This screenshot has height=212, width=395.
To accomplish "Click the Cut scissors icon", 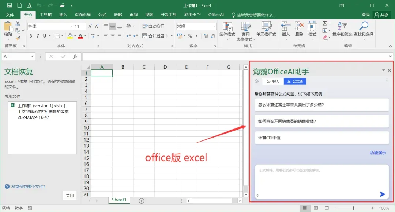I will coord(18,24).
